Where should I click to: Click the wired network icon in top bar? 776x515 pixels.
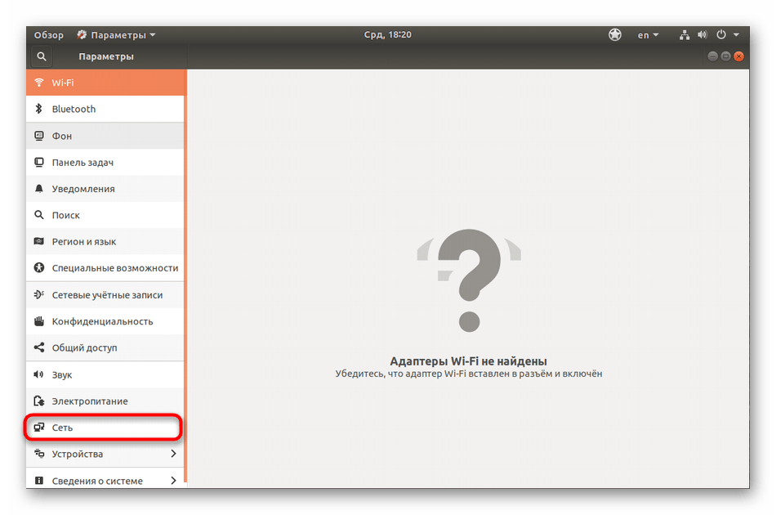click(x=685, y=34)
